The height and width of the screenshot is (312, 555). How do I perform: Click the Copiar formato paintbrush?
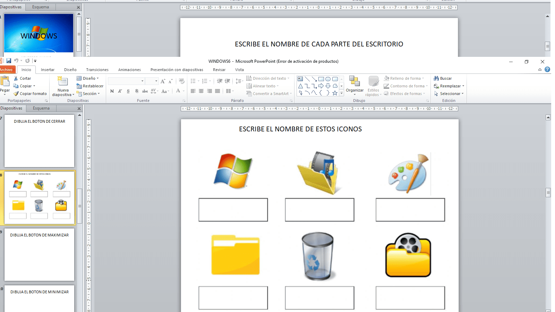click(16, 94)
